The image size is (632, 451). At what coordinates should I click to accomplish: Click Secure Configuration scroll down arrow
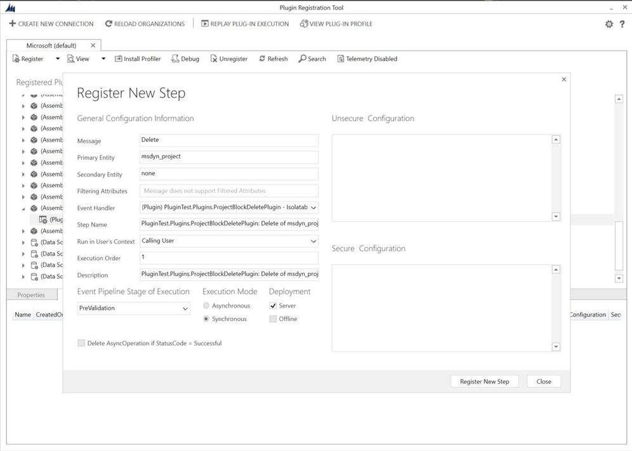(x=556, y=346)
